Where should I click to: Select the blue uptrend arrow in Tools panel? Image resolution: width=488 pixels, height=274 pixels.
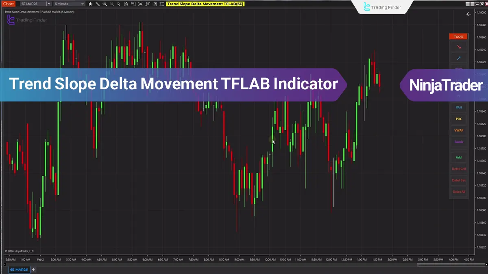point(458,58)
